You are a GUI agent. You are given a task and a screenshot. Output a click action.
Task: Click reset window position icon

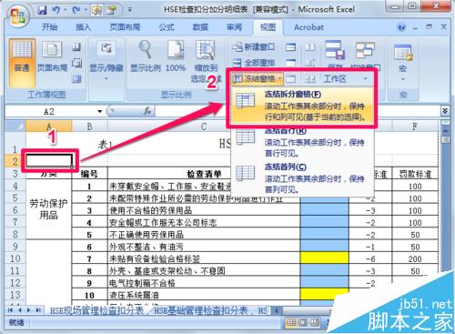coord(310,79)
